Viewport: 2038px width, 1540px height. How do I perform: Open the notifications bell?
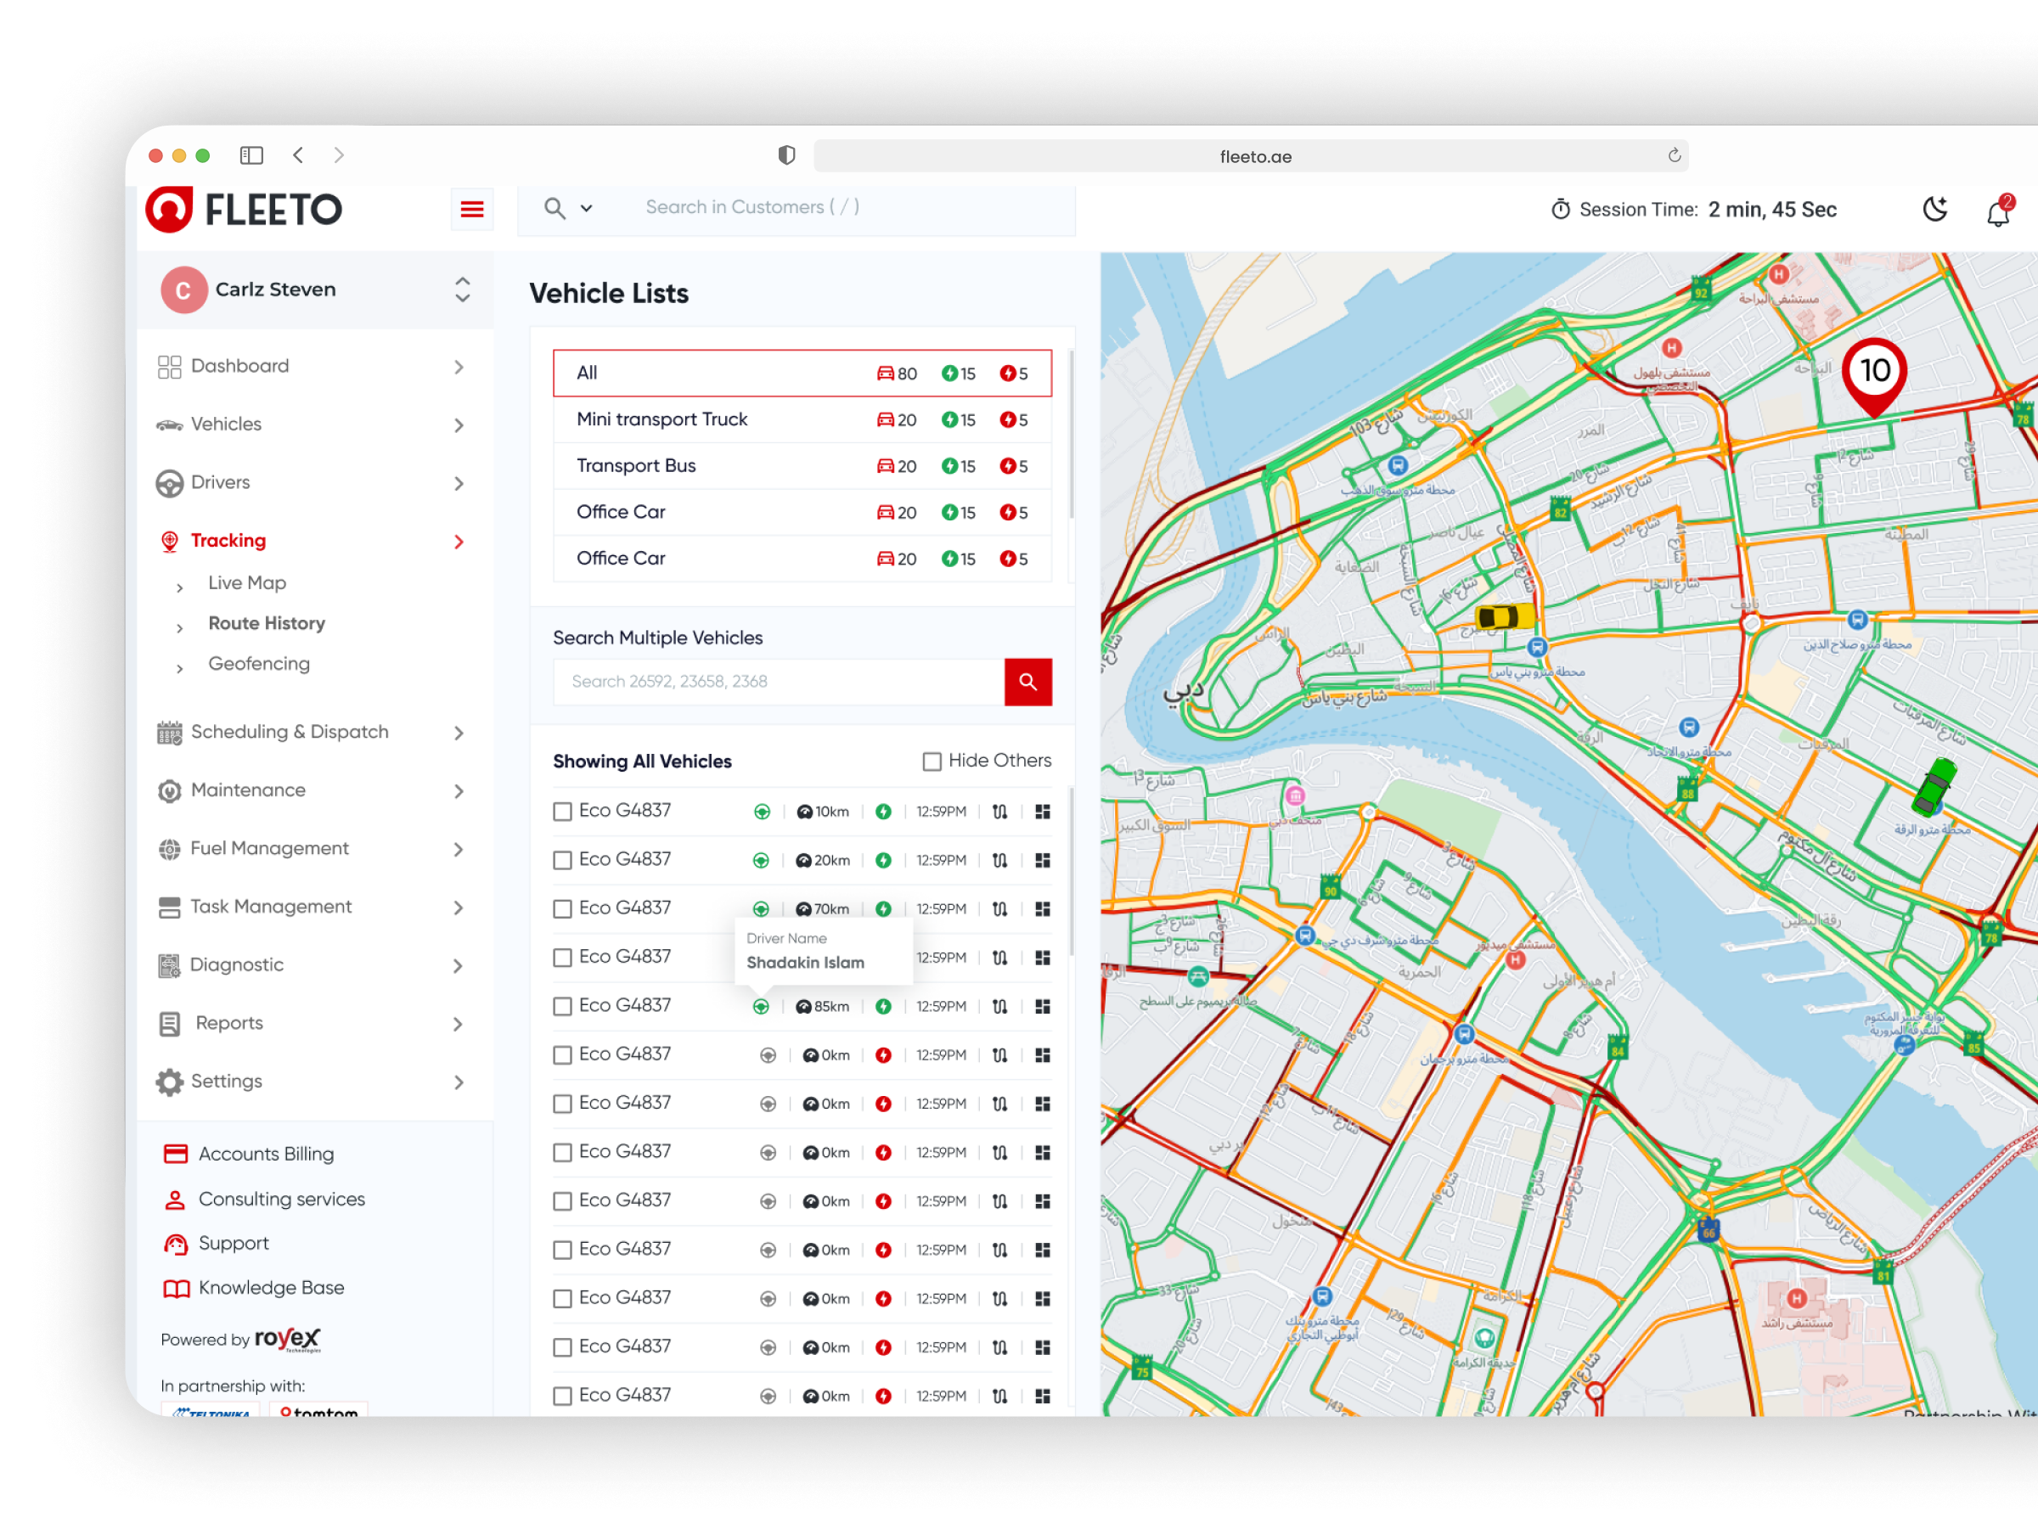click(1997, 213)
